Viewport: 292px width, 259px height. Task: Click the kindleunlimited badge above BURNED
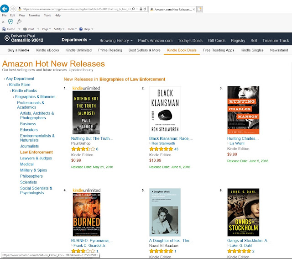coord(86,190)
